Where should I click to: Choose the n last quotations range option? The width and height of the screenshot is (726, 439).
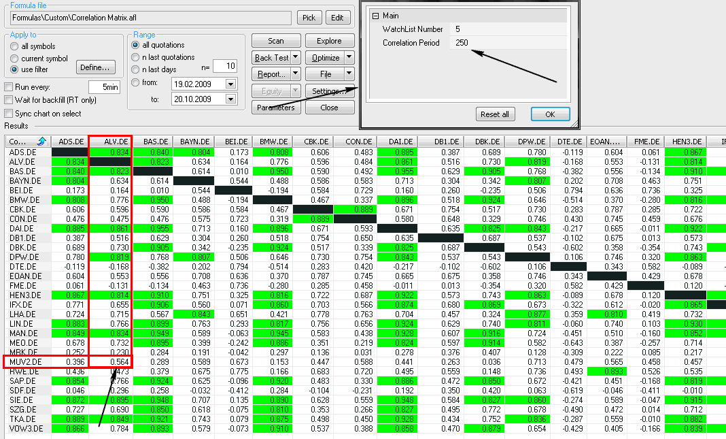point(135,57)
